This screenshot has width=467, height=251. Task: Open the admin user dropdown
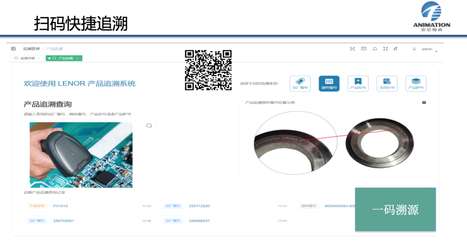tap(429, 49)
